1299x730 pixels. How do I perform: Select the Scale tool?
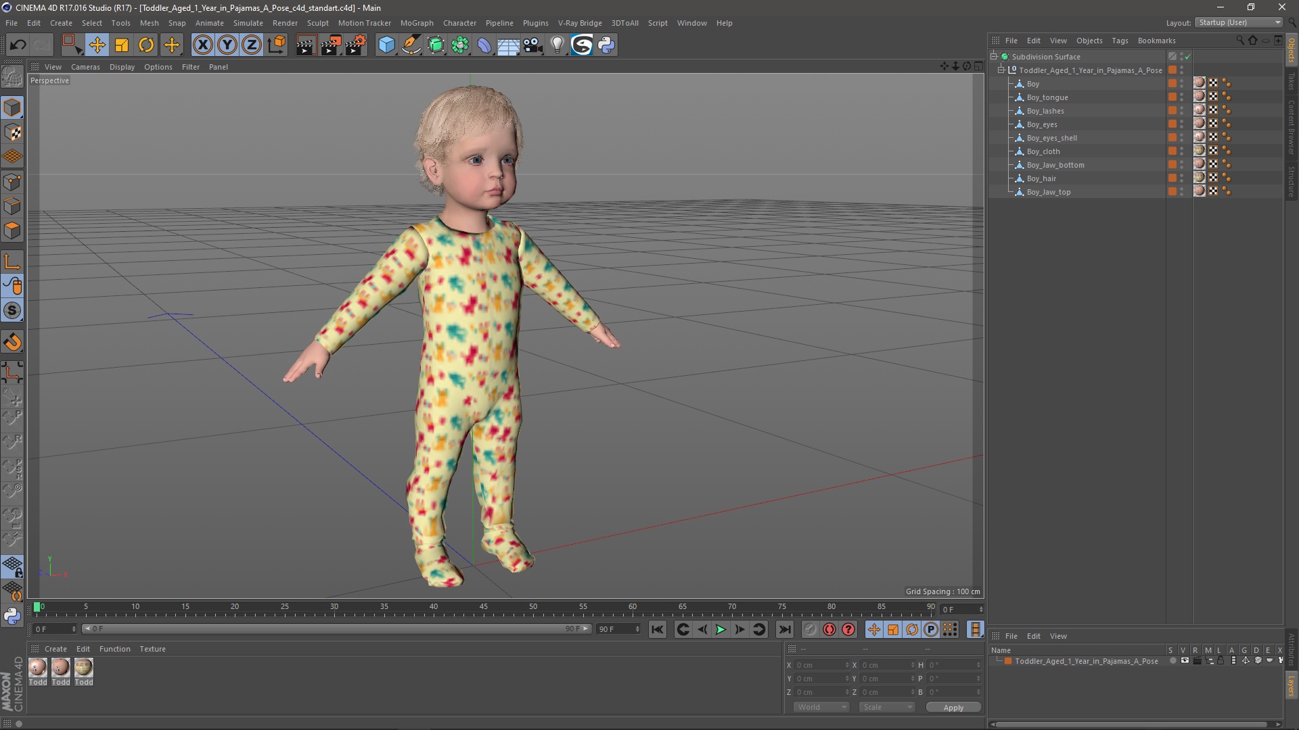122,45
